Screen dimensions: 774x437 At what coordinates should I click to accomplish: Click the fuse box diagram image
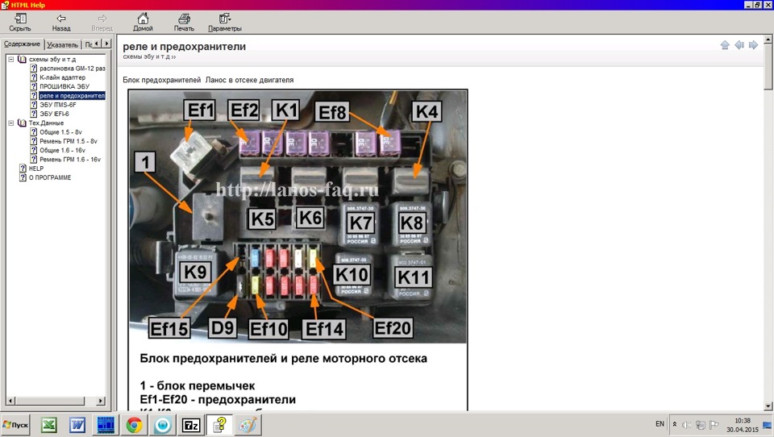point(298,216)
